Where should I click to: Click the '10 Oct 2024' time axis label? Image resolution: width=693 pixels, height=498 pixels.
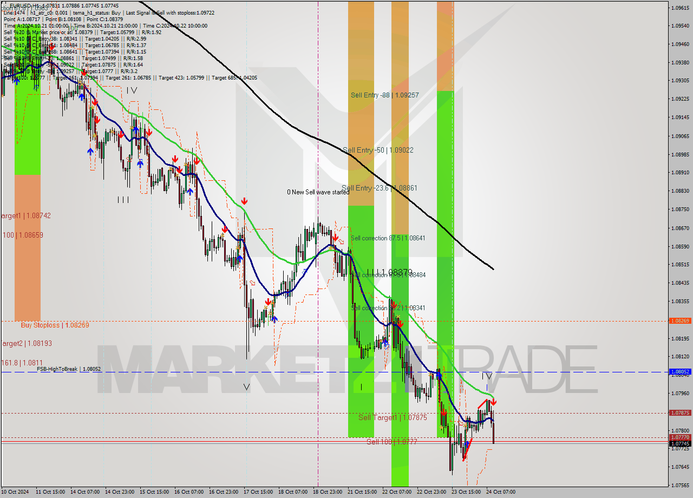pos(16,492)
